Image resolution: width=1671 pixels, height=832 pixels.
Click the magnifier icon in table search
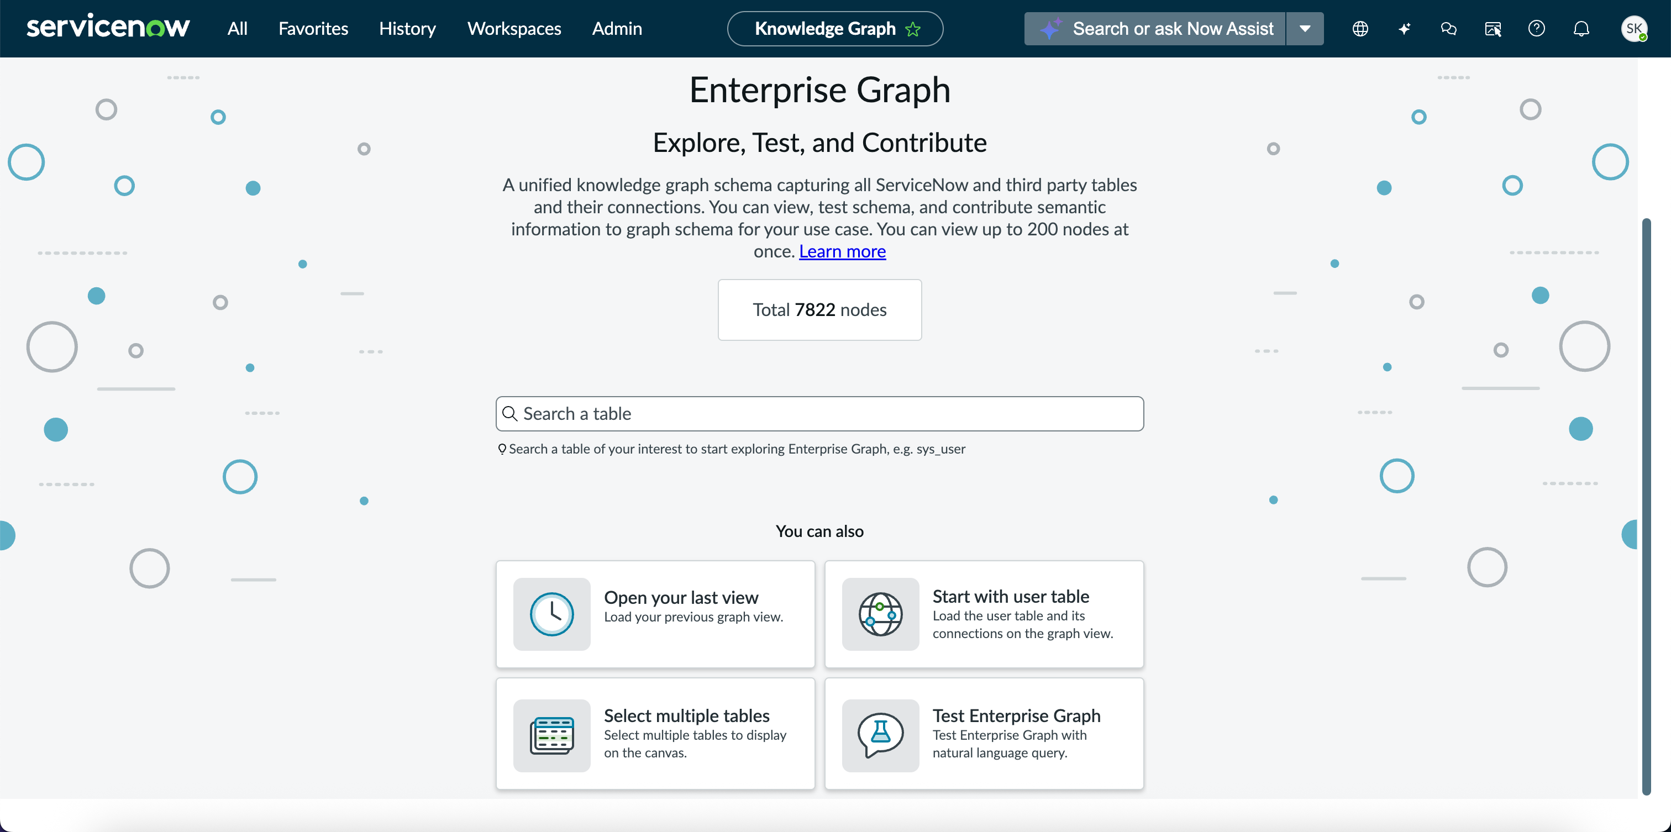510,414
